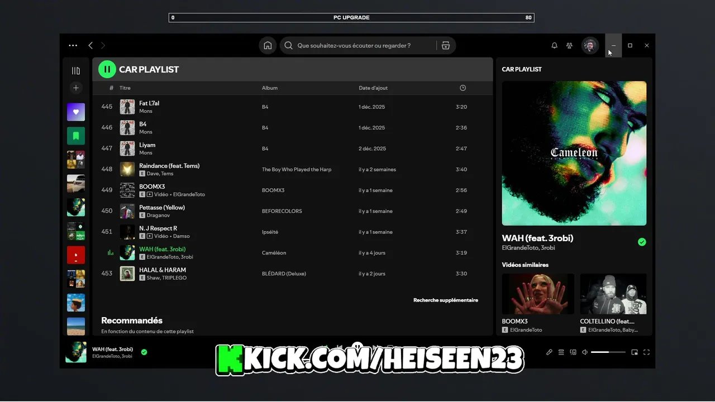Click the now-playing cover in bottom bar
This screenshot has width=715, height=402.
[x=76, y=352]
